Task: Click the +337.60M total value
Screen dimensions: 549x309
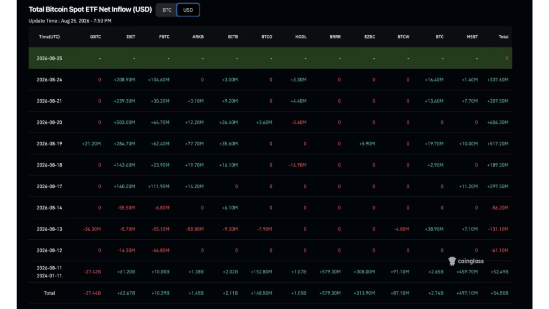Action: pyautogui.click(x=498, y=80)
